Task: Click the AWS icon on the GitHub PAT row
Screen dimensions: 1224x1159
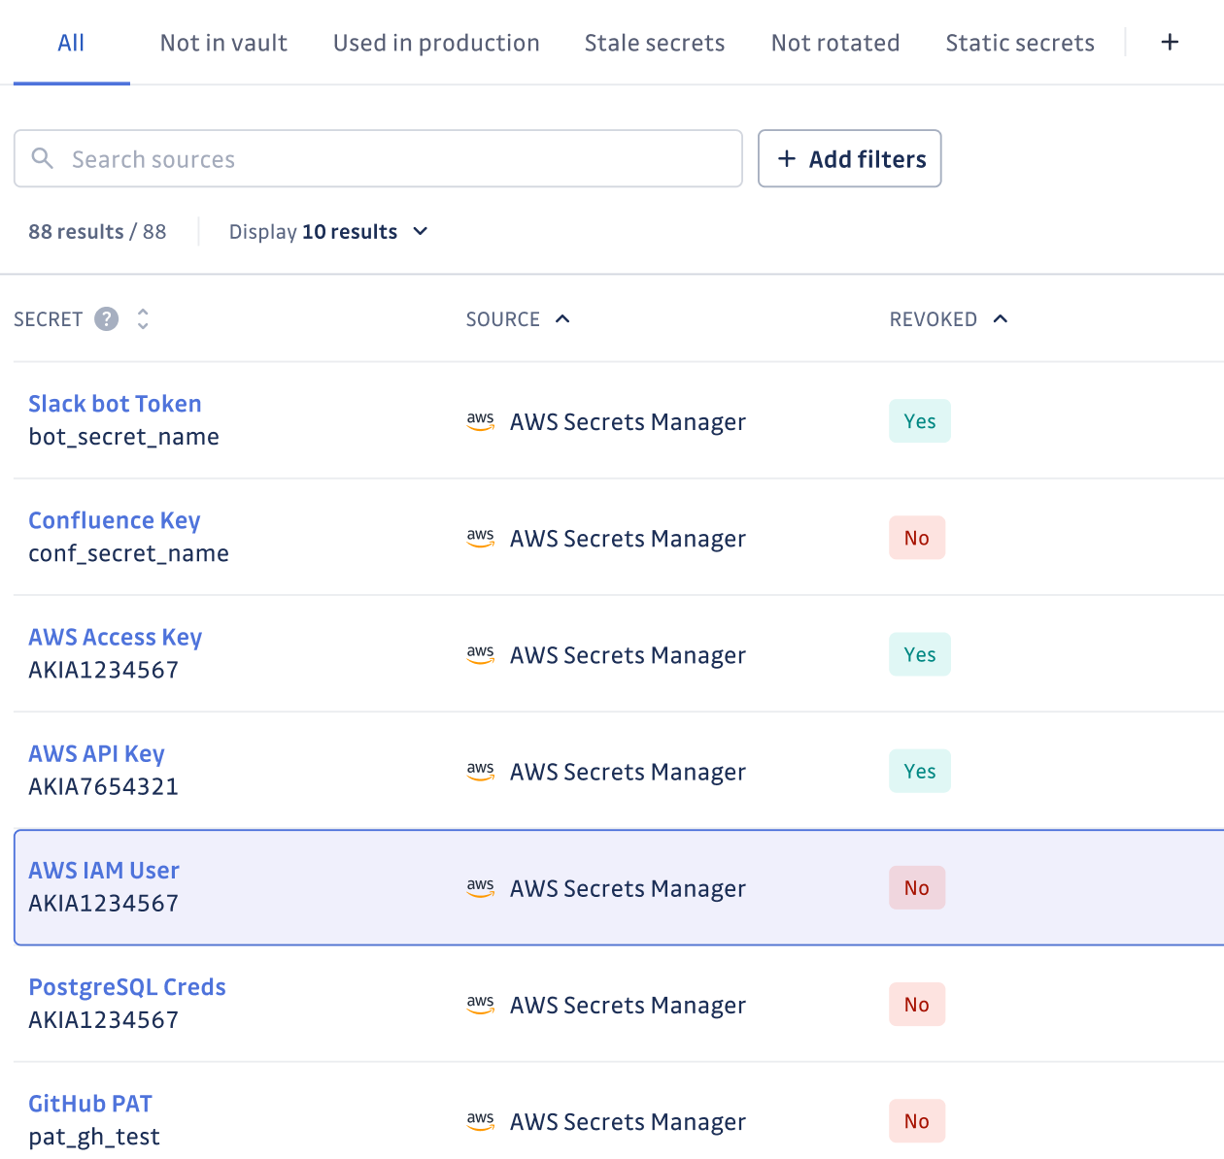Action: (x=481, y=1121)
